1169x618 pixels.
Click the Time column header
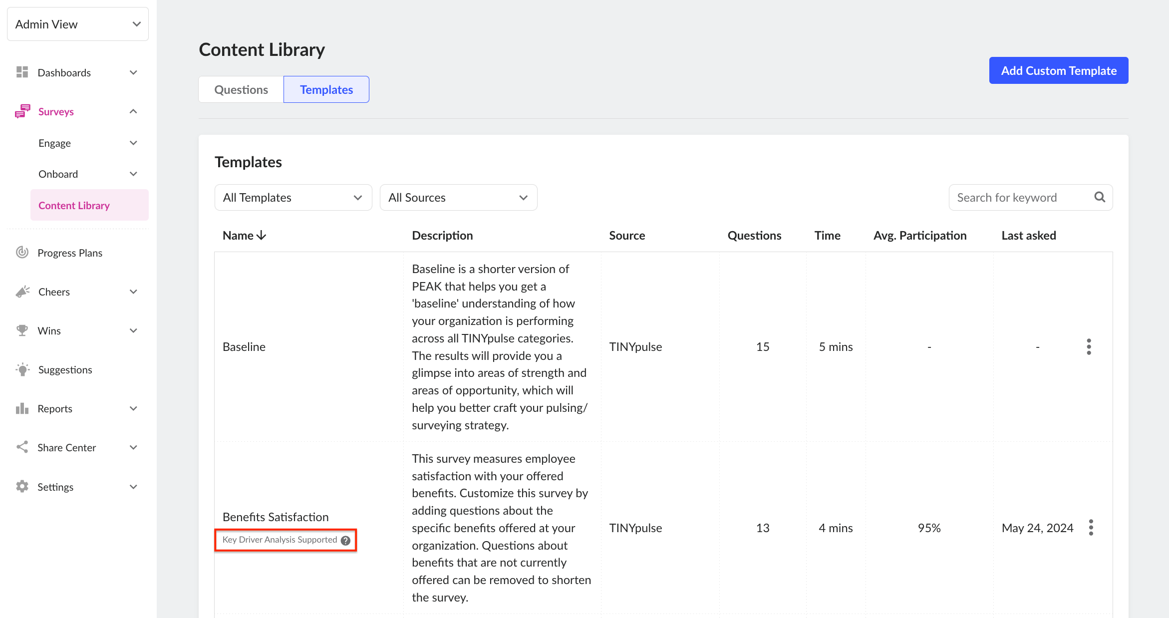coord(828,236)
